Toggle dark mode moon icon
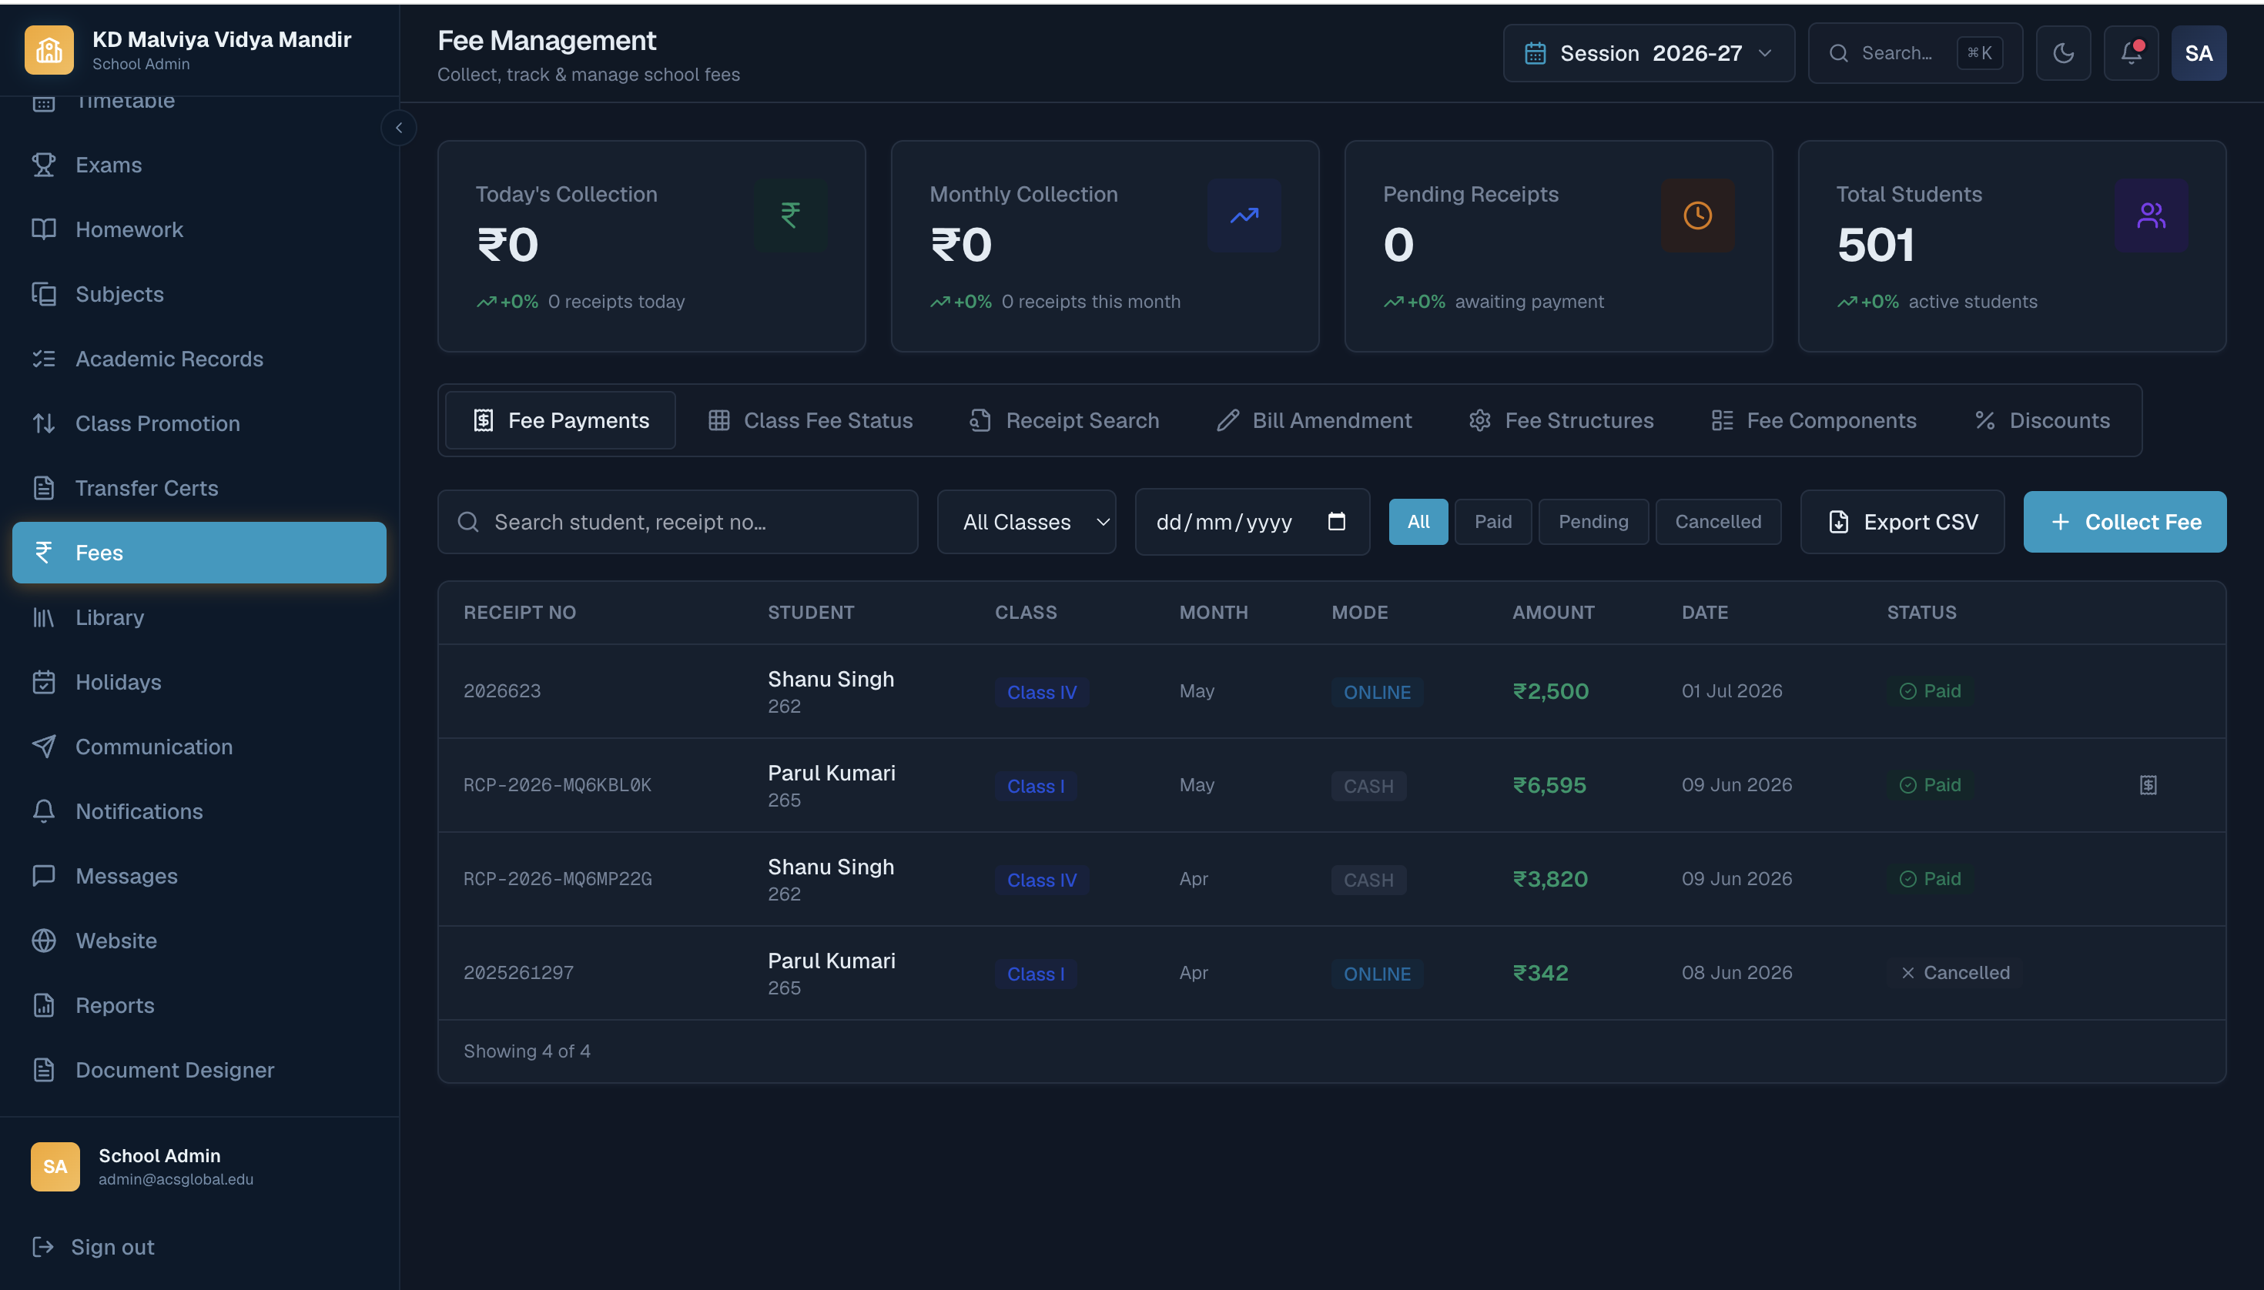 click(2063, 53)
